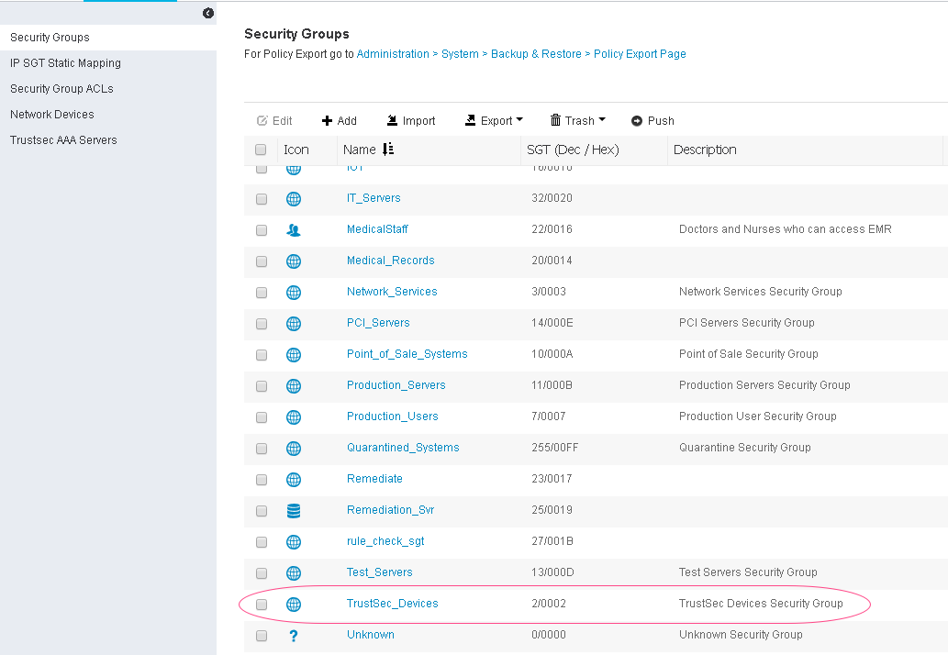Open Network Devices from the sidebar
The height and width of the screenshot is (655, 948).
(51, 114)
